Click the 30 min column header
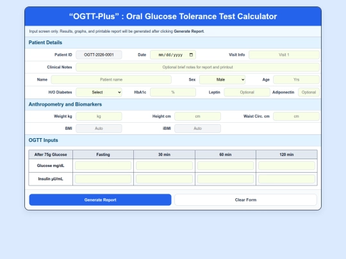This screenshot has height=259, width=346. 164,155
